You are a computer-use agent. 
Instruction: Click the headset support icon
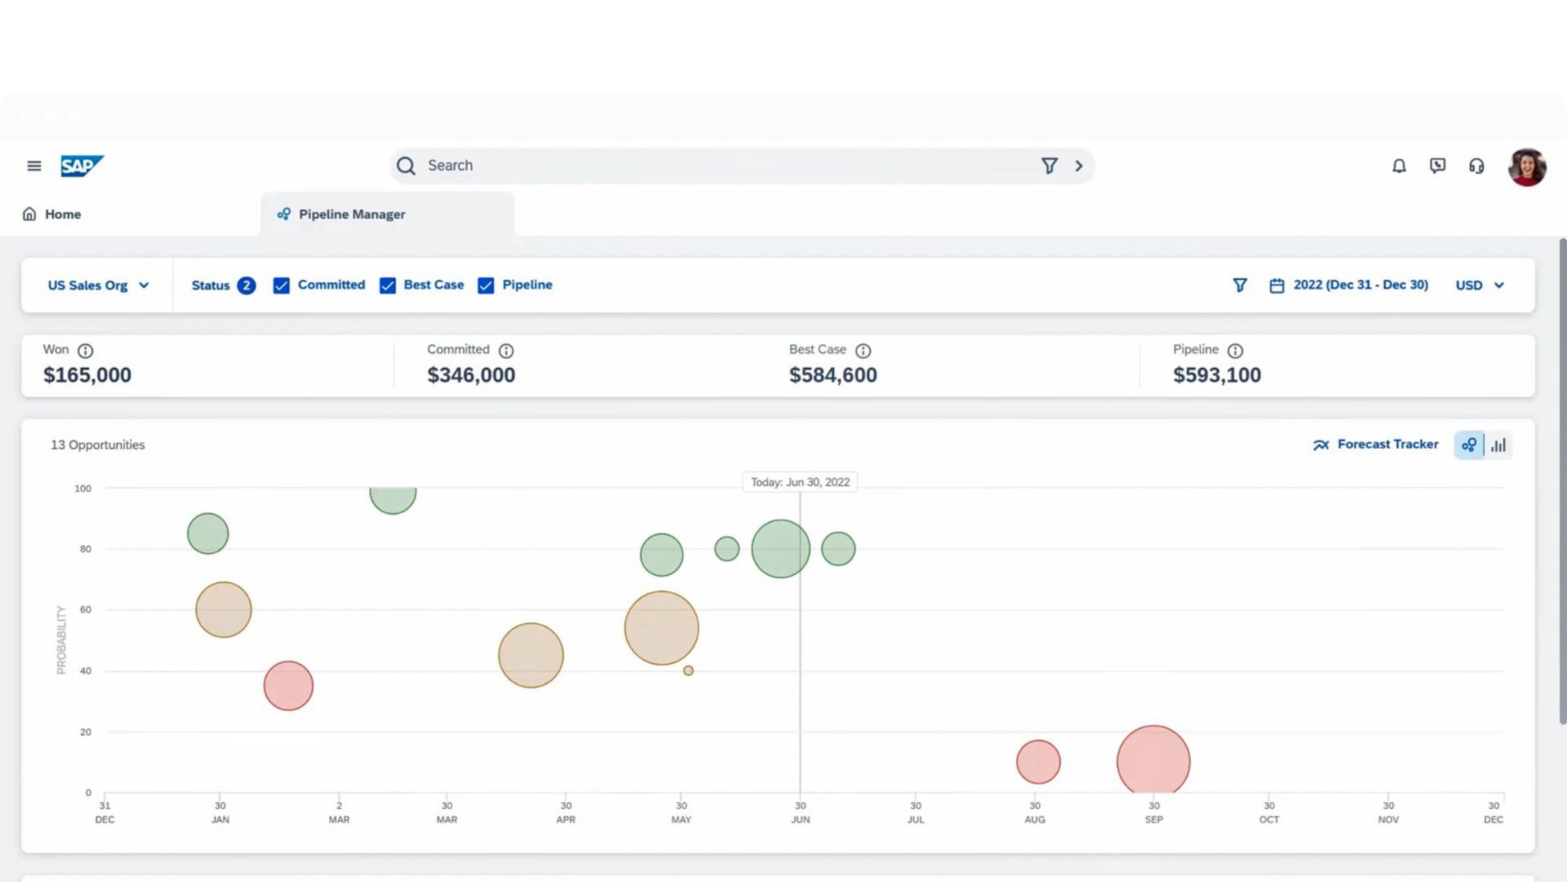click(x=1476, y=166)
